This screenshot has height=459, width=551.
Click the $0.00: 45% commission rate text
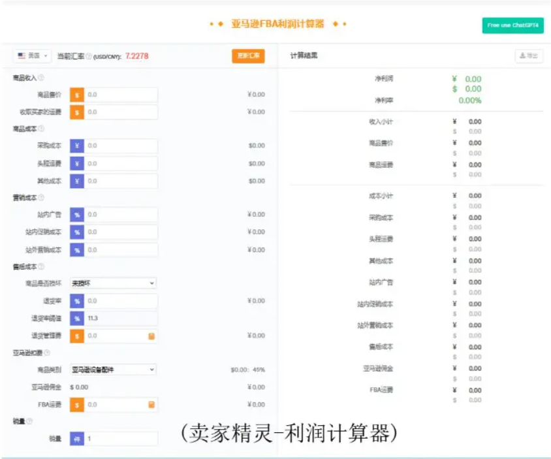(x=247, y=370)
